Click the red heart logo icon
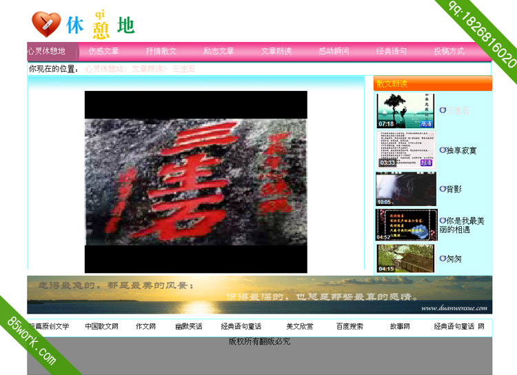 pos(46,24)
